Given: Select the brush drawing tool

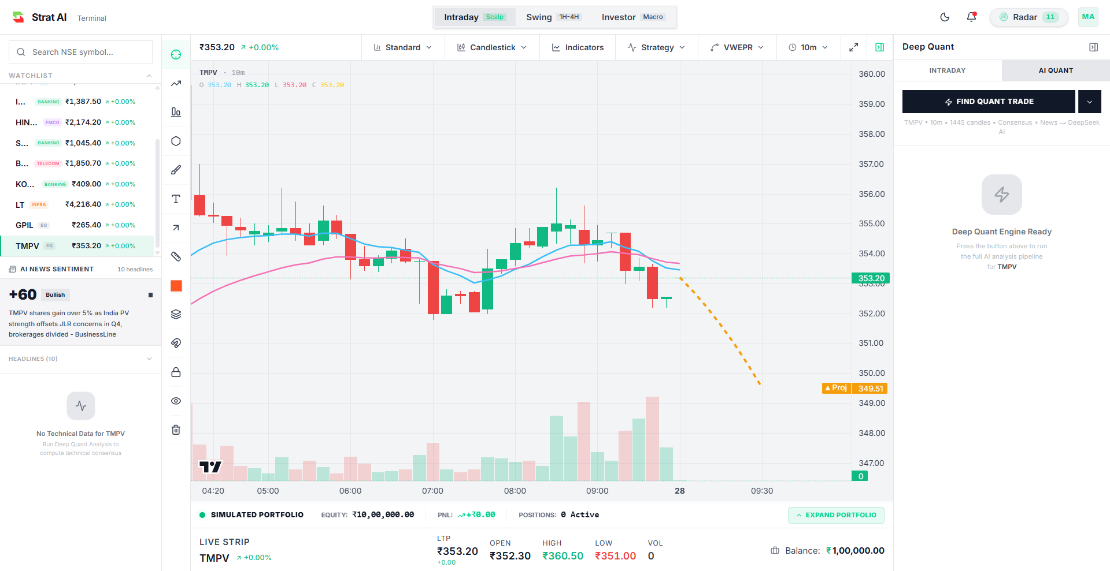Looking at the screenshot, I should point(176,170).
